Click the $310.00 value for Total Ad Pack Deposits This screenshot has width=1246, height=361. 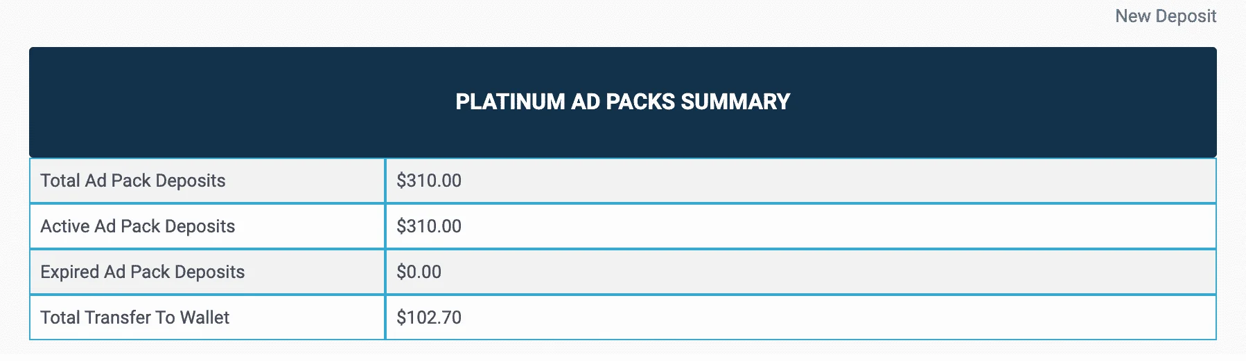click(x=429, y=180)
